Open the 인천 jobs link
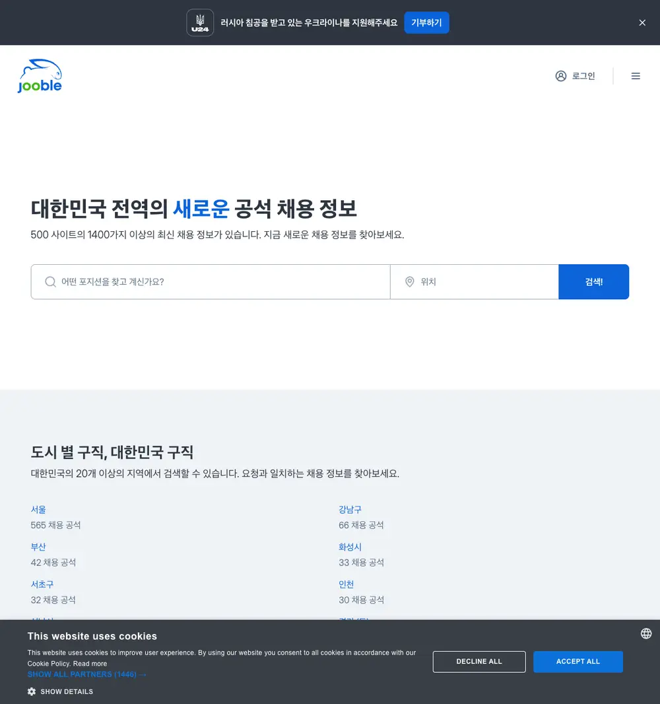Image resolution: width=660 pixels, height=704 pixels. click(346, 584)
